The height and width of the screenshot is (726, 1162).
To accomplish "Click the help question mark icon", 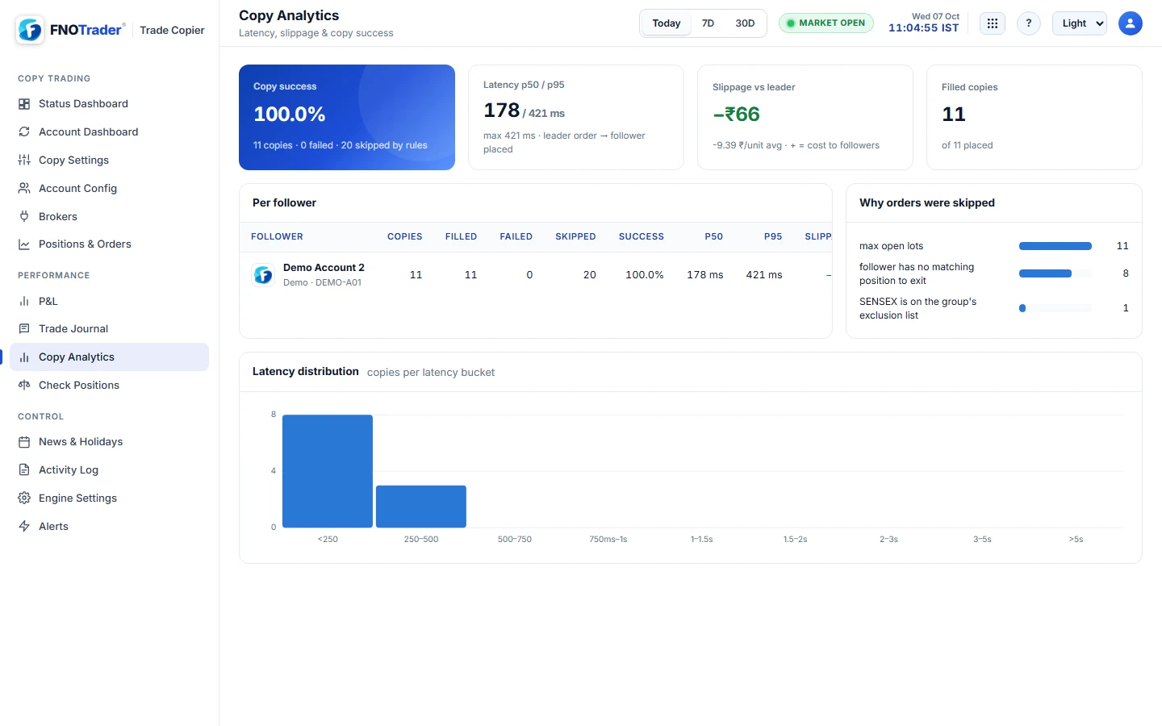I will [x=1029, y=23].
